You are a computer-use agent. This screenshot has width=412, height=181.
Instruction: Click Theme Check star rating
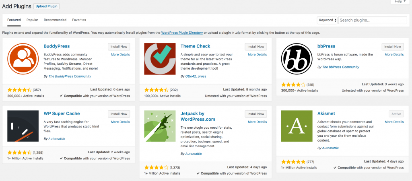pyautogui.click(x=157, y=90)
